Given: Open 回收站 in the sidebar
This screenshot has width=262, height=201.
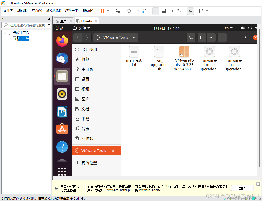Looking at the screenshot, I should click(x=96, y=139).
